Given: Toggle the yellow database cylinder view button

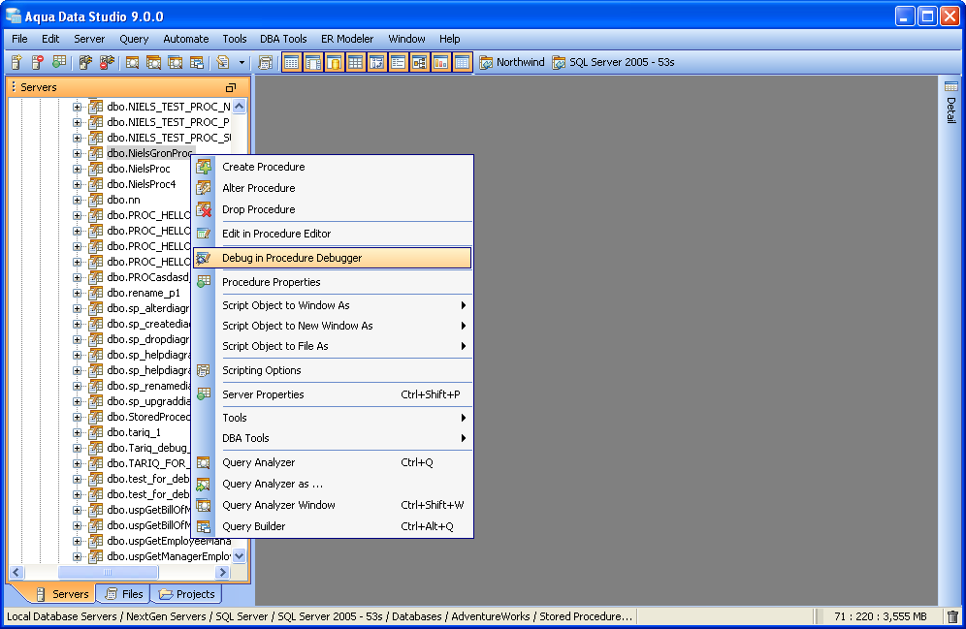Looking at the screenshot, I should (x=335, y=62).
